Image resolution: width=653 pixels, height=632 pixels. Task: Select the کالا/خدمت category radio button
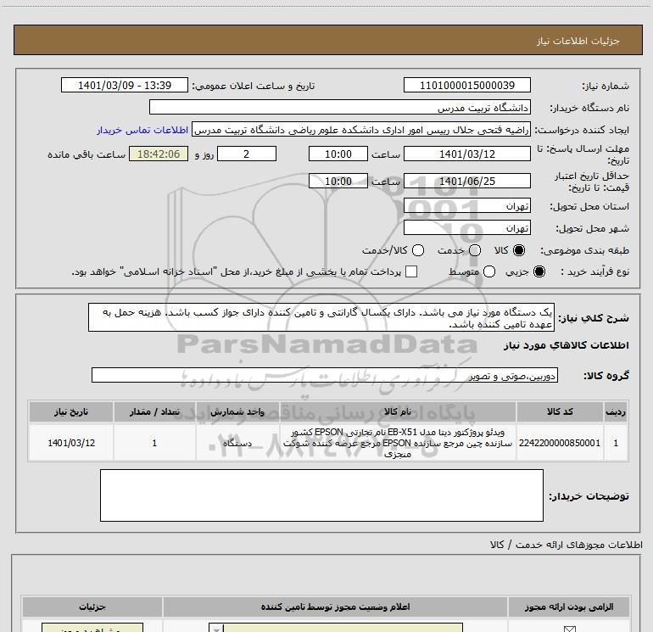click(x=418, y=250)
